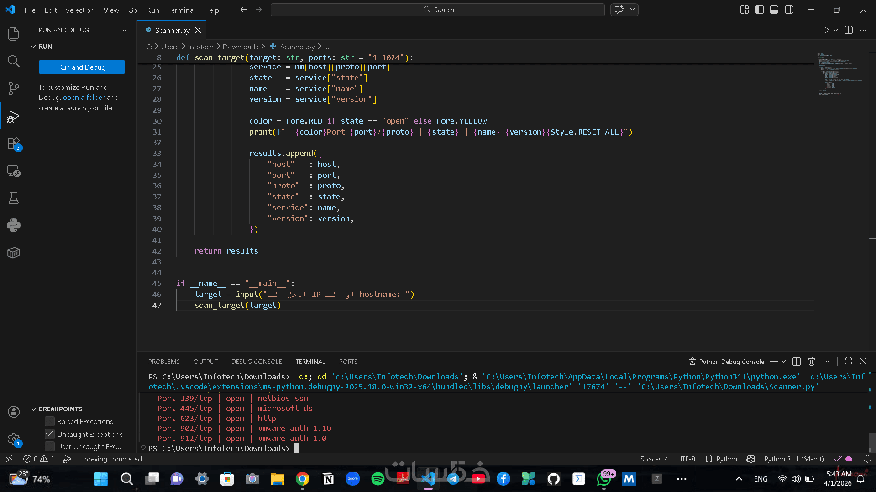
Task: Split the terminal panel
Action: [796, 362]
